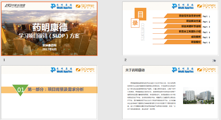
Task: Click the vertical CONTENTS text on slide 2
Action: coord(143,32)
